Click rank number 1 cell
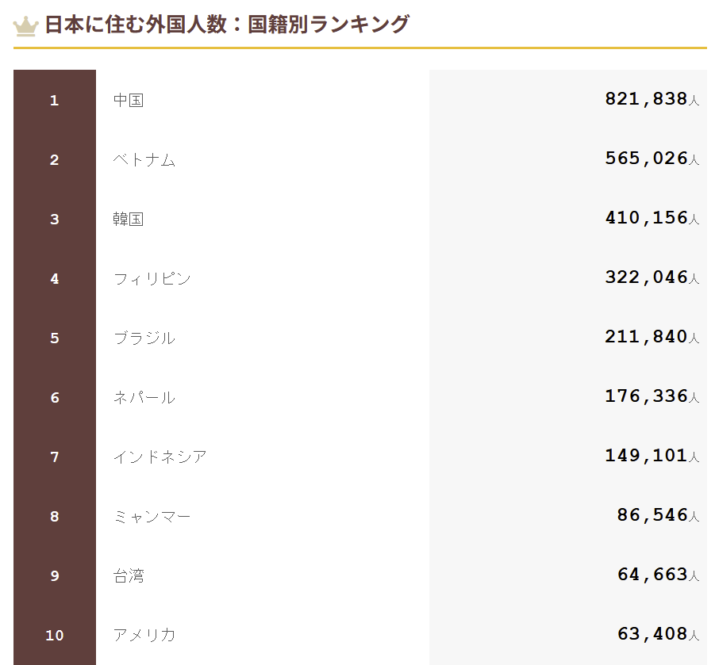This screenshot has height=665, width=715. (x=55, y=100)
